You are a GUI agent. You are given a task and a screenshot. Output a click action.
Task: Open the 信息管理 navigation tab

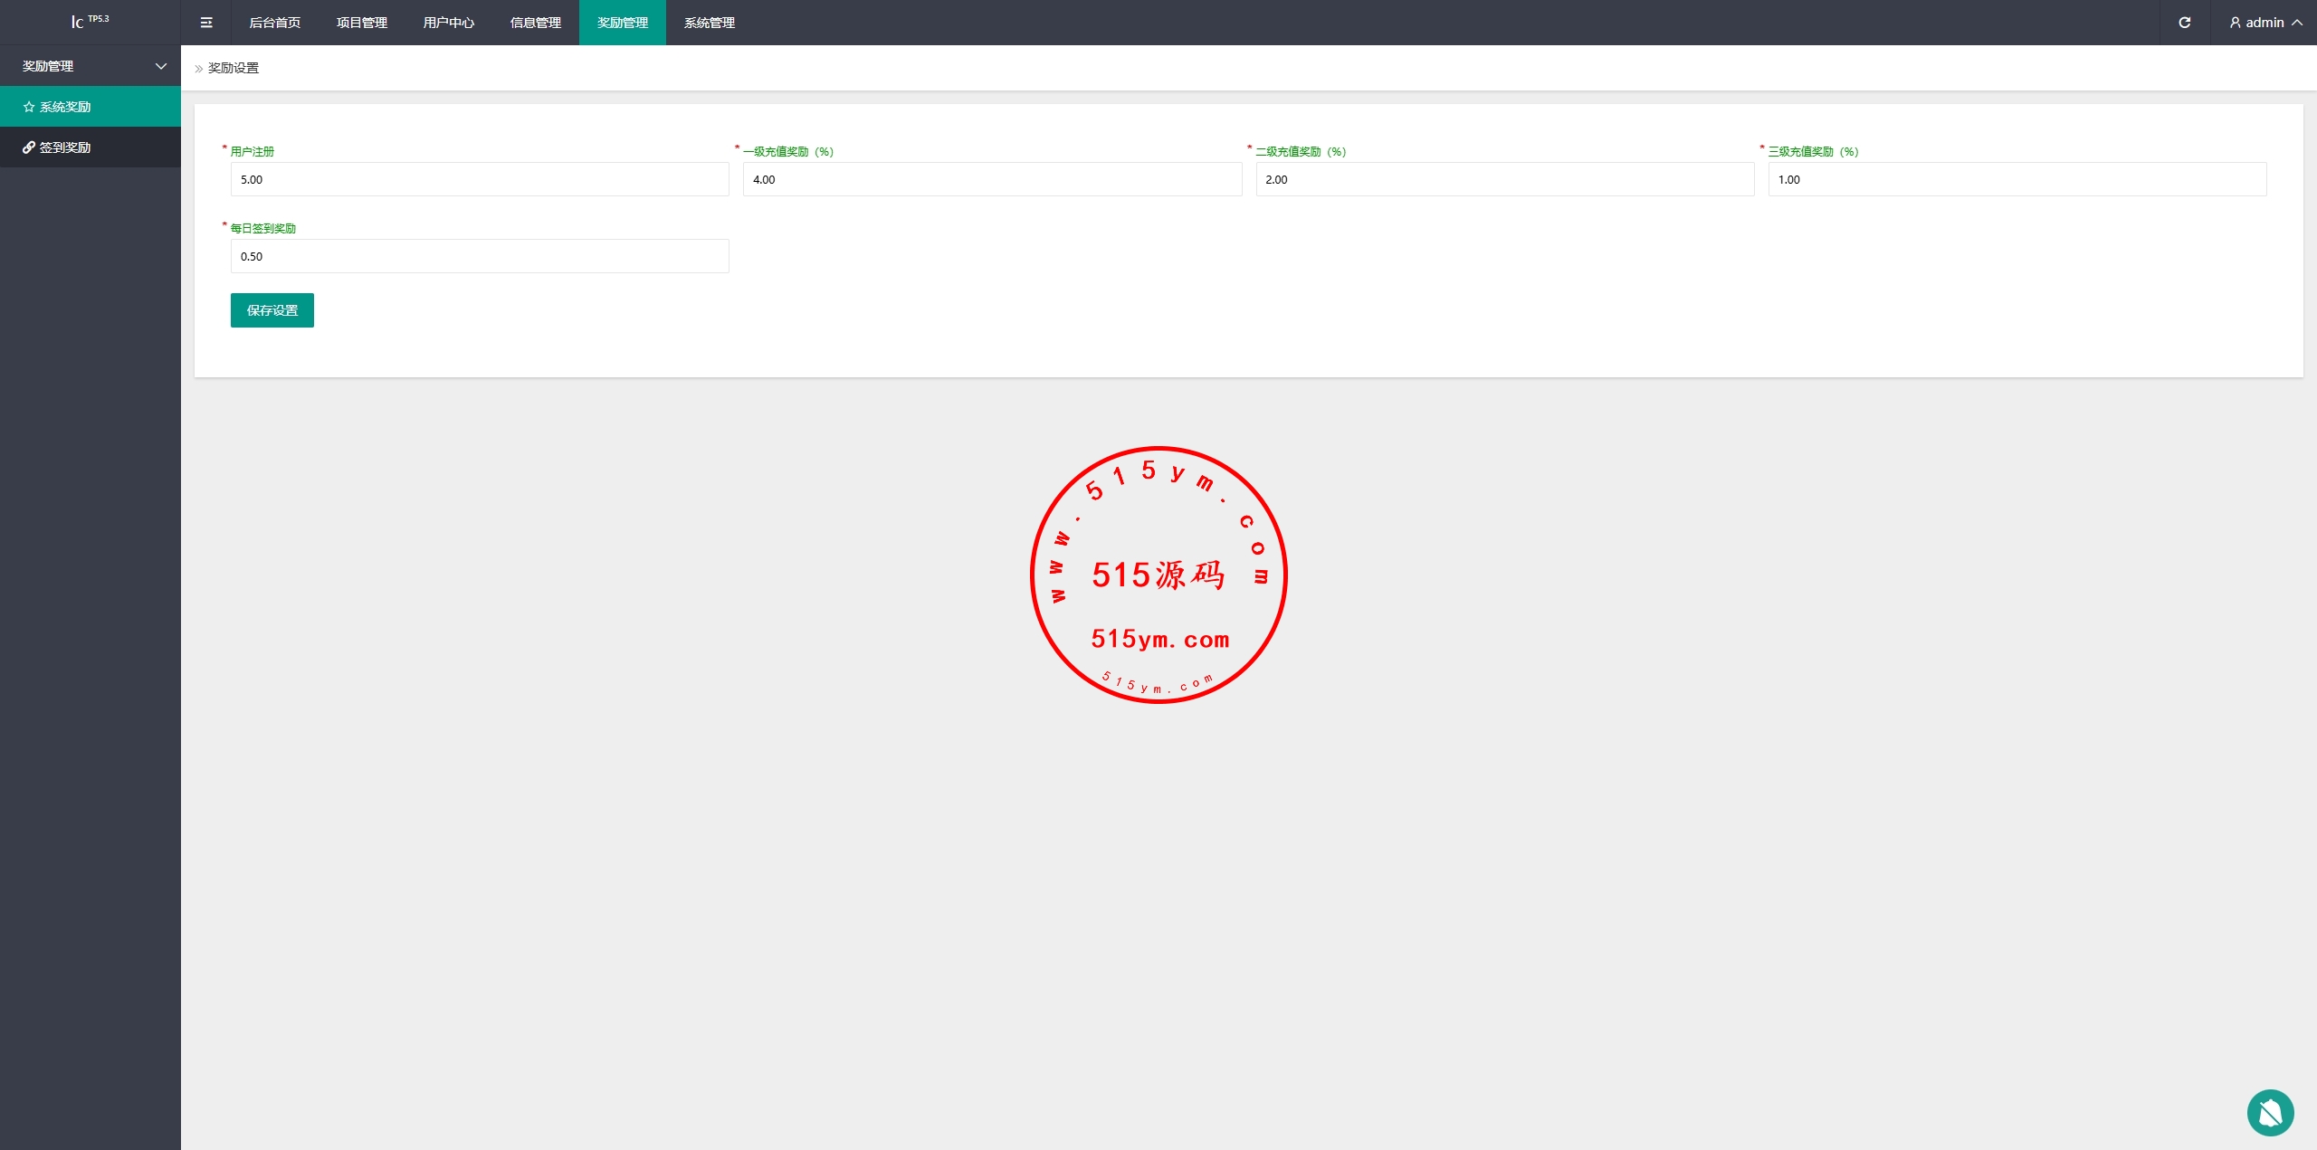coord(535,23)
